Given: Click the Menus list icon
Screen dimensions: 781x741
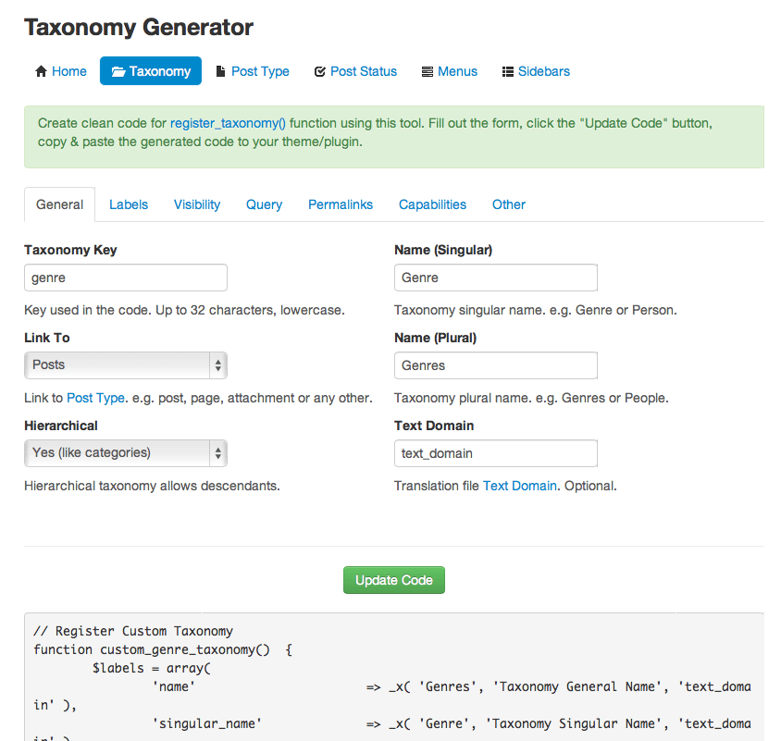Looking at the screenshot, I should pyautogui.click(x=428, y=71).
